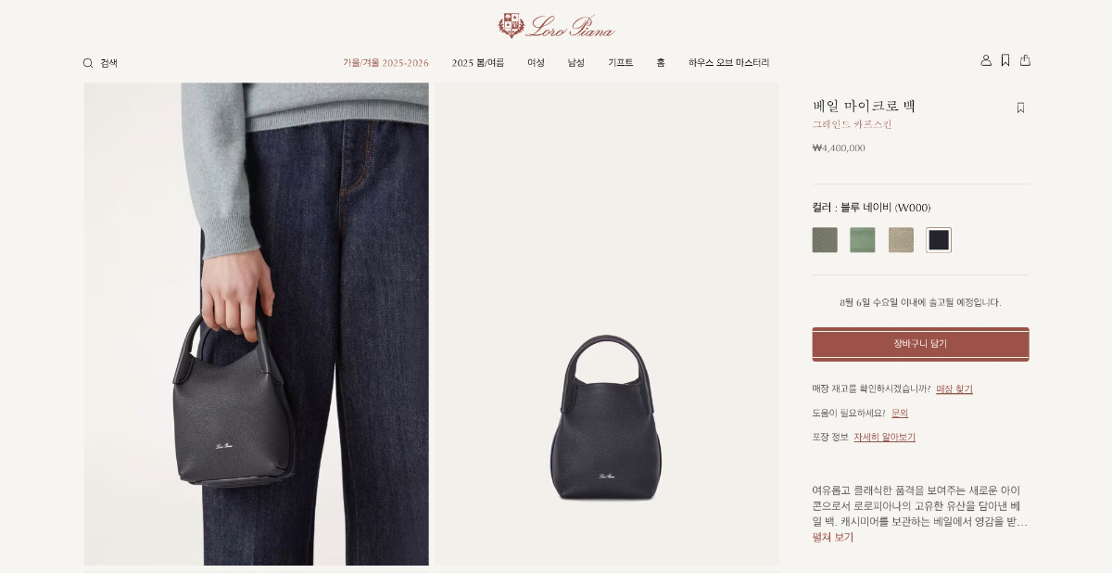Select the light green color swatch
The image size is (1112, 573).
tap(863, 240)
